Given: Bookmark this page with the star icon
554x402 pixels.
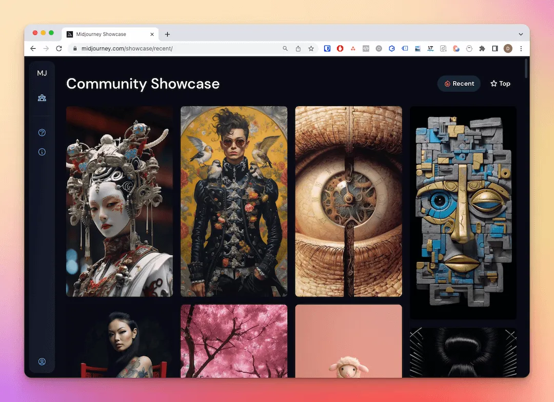Looking at the screenshot, I should click(311, 48).
